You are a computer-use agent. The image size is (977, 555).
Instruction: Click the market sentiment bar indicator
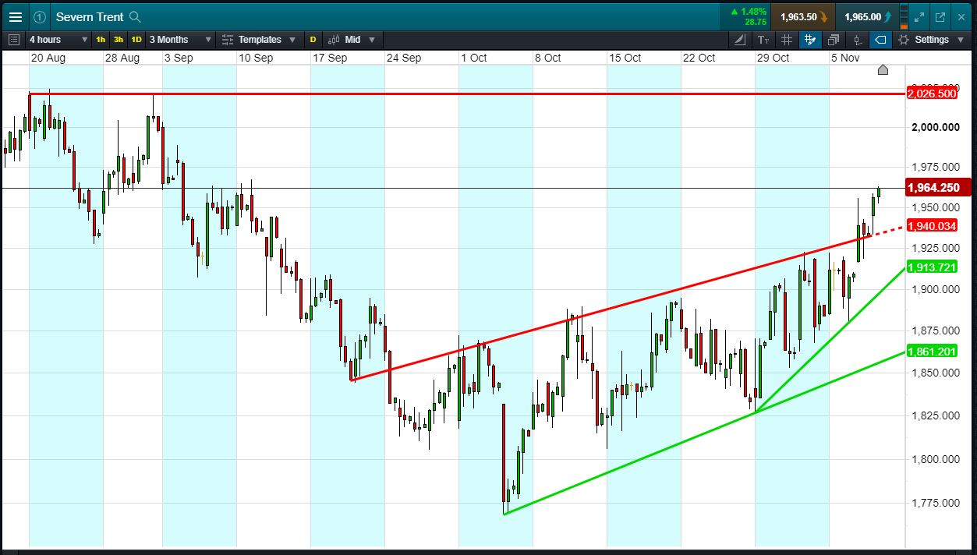[904, 16]
